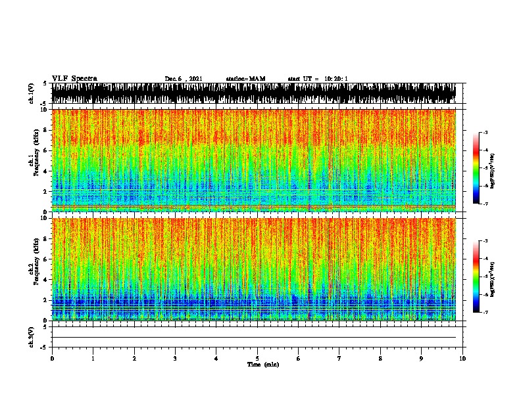521x402 pixels.
Task: Click inside the ch.2 spectrogram panel
Action: pyautogui.click(x=254, y=269)
